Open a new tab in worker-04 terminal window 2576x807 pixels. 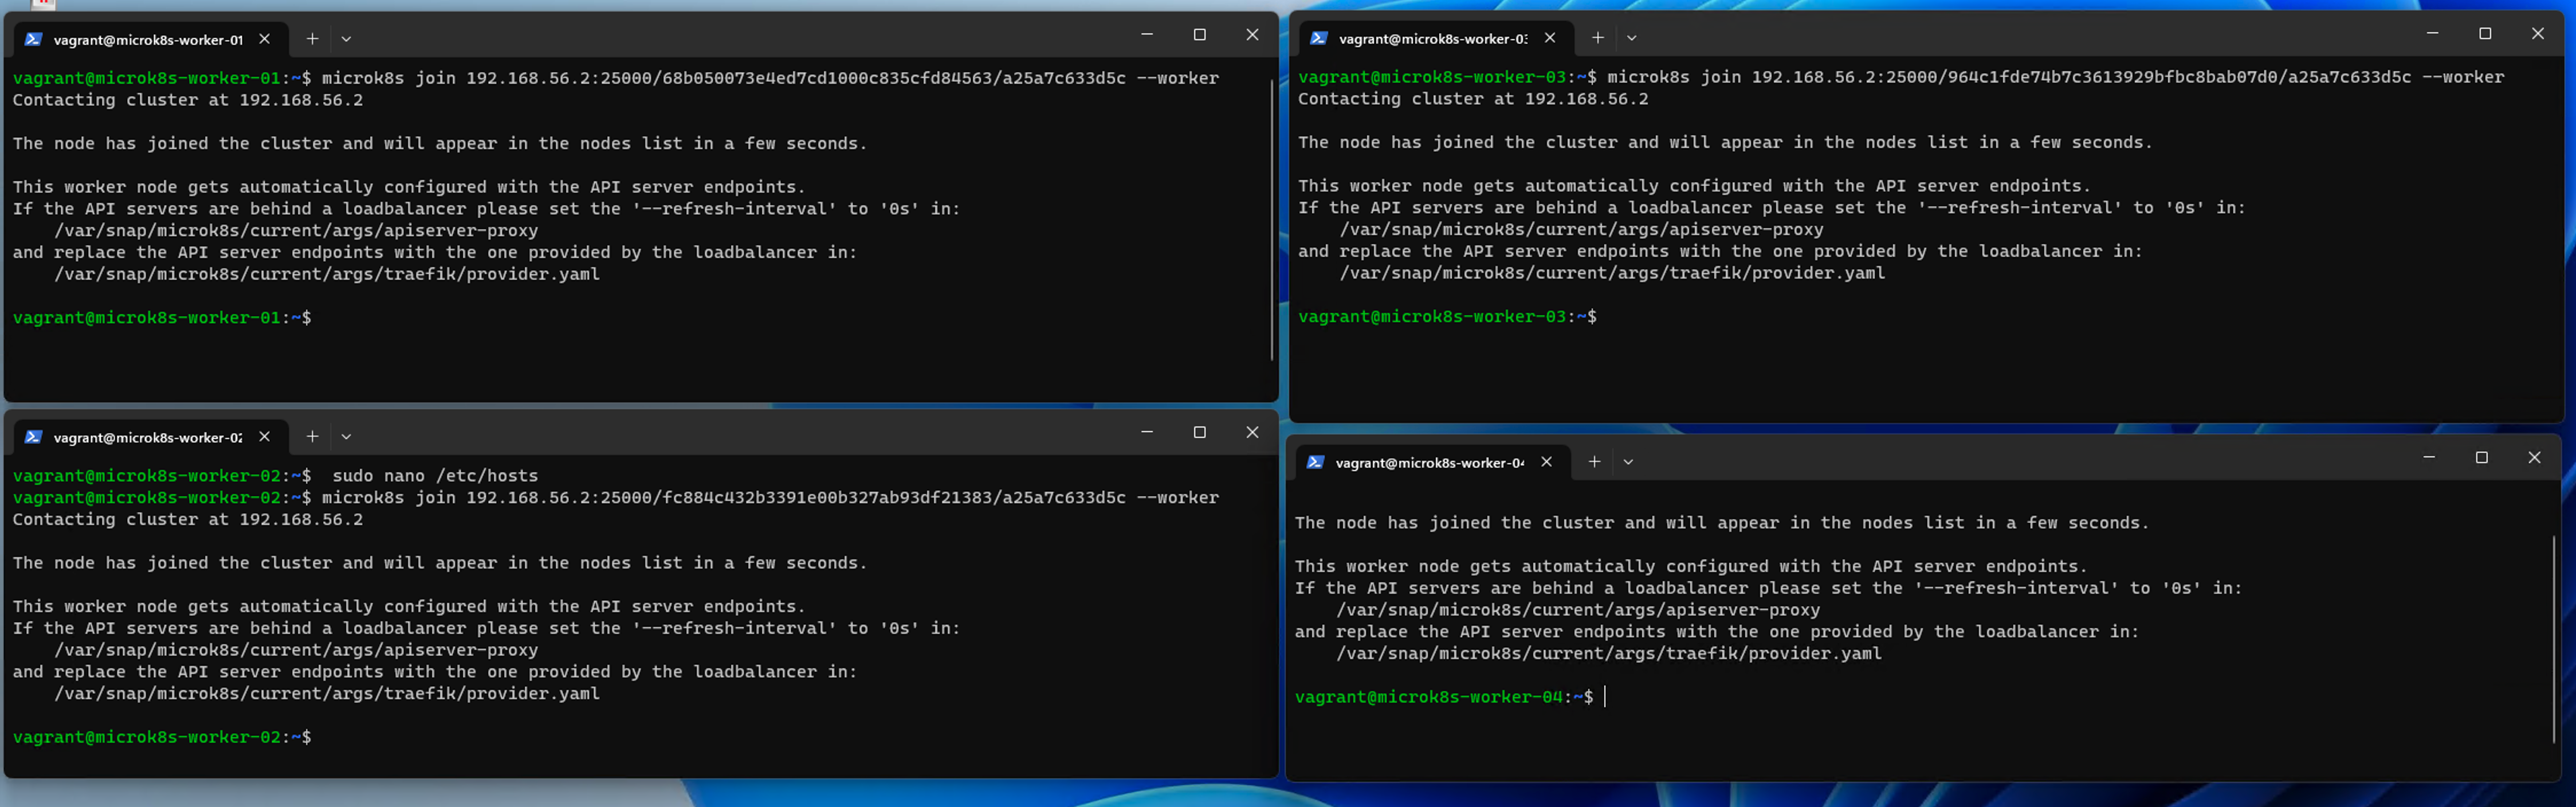[x=1594, y=462]
